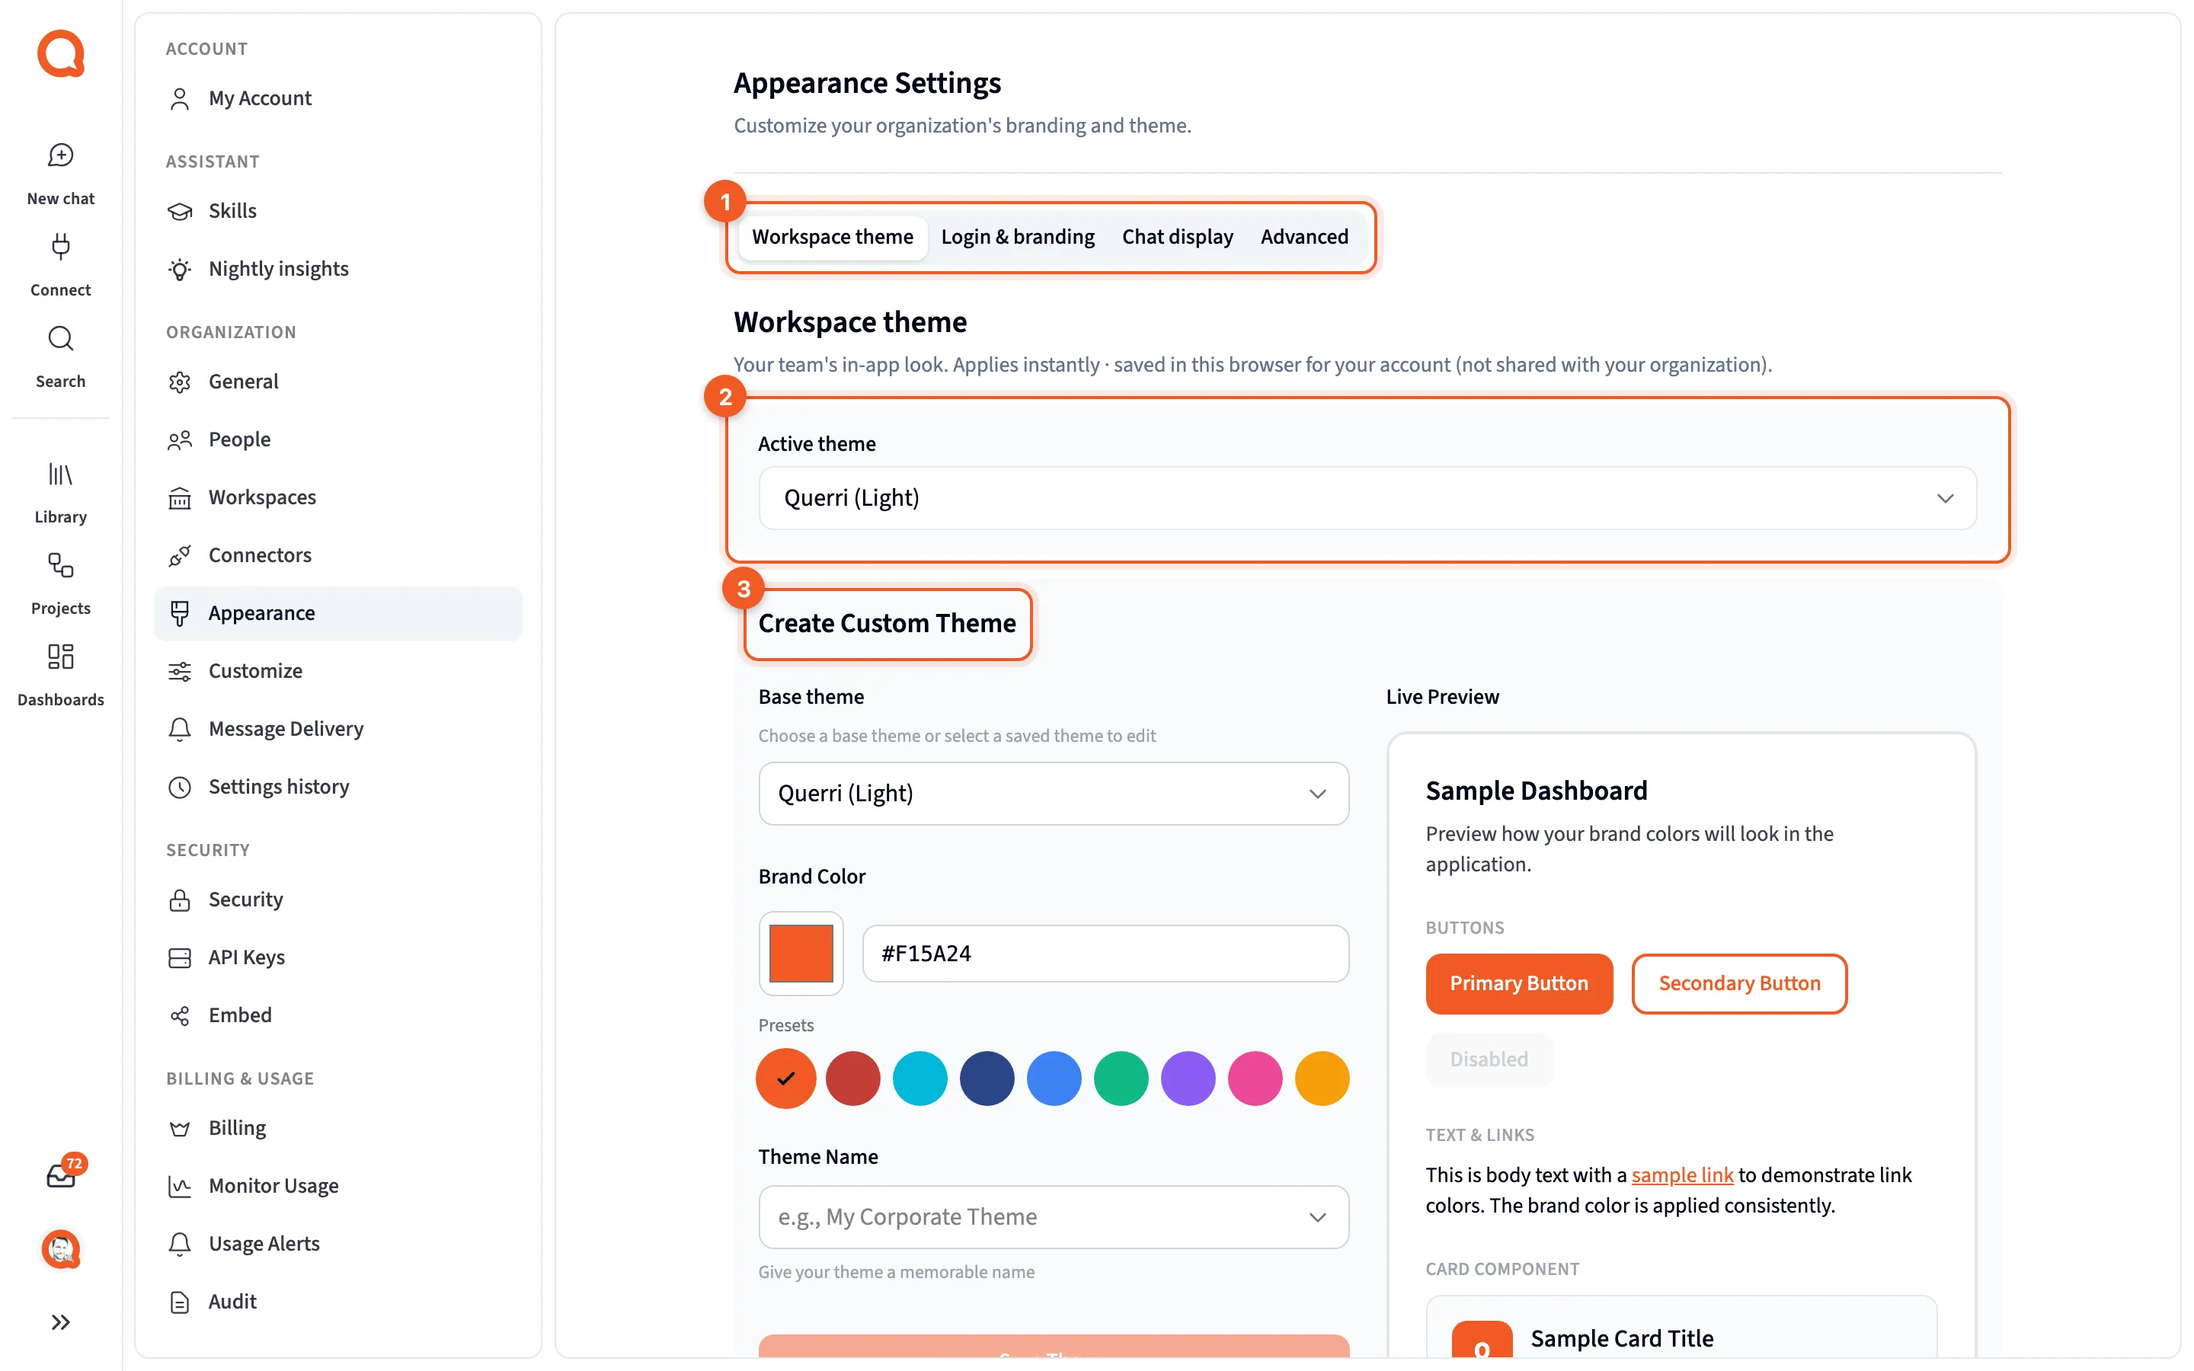Click the API Keys server icon
2194x1371 pixels.
[x=180, y=957]
